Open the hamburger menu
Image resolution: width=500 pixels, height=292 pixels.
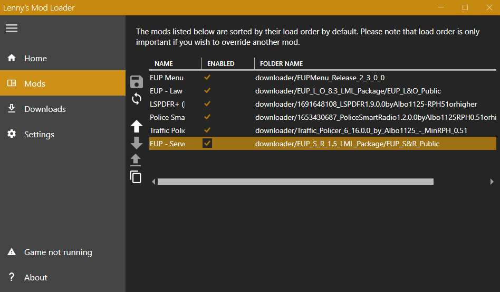[12, 29]
